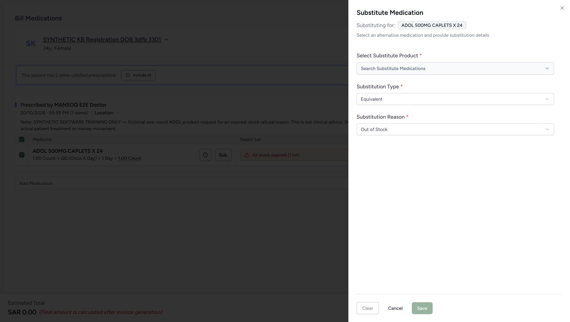Click the ADOL 500MG CAPLETS X 24 badge
Screen dimensions: 570x322
point(432,25)
